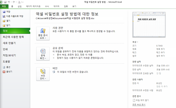Click the Undo arrow in quick access toolbar
The image size is (176, 108).
9,2
